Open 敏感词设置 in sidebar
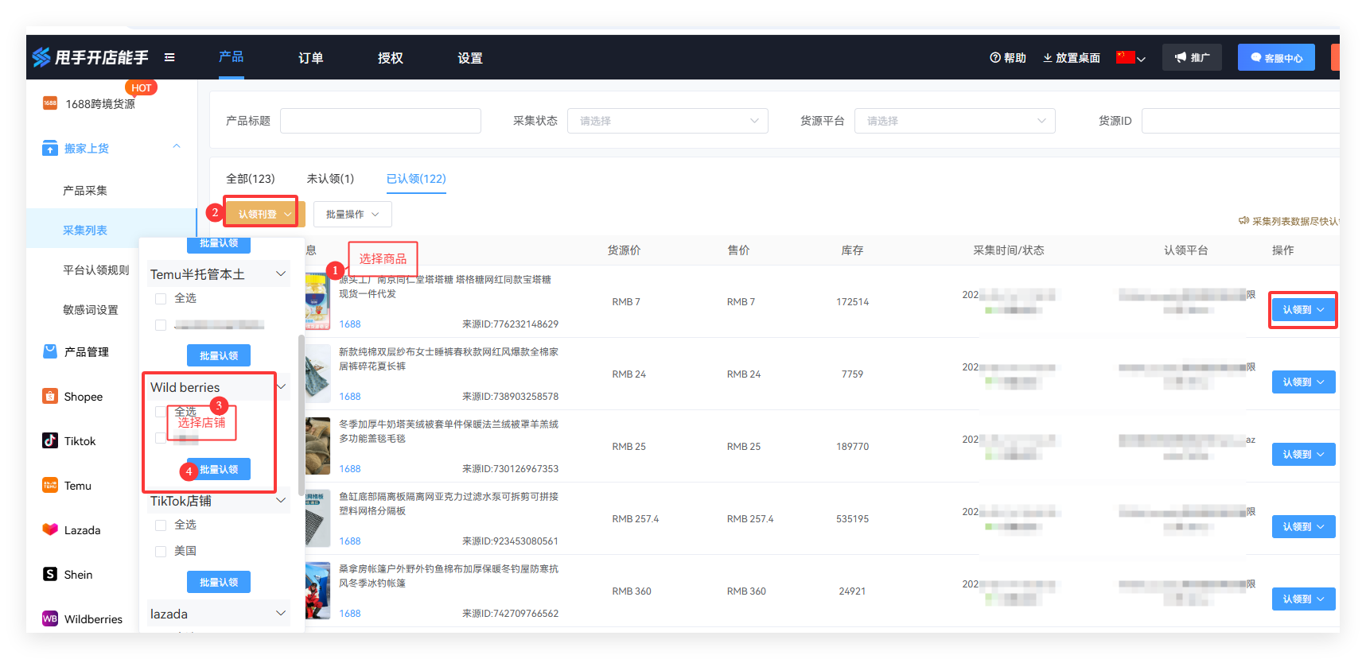 91,310
